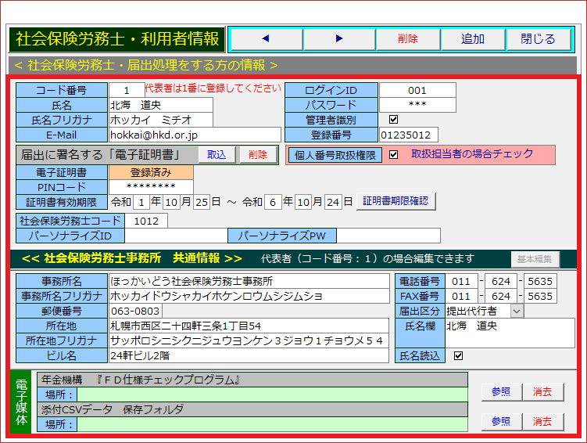Viewport: 587px width, 443px height.
Task: Uncheck the 氏名読込 checkbox
Action: tap(458, 356)
